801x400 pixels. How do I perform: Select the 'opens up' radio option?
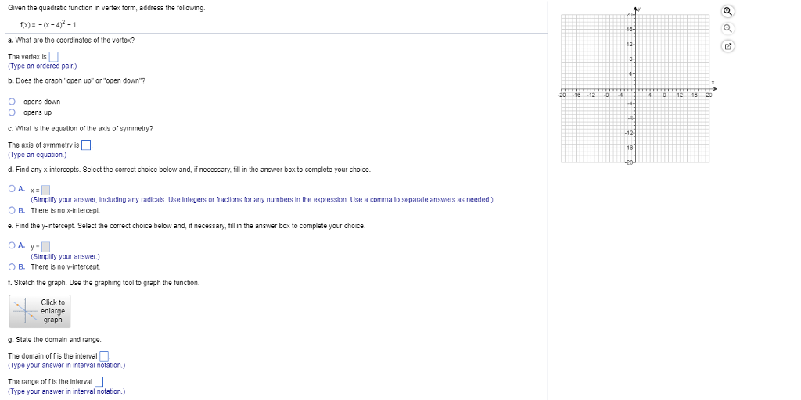coord(12,112)
